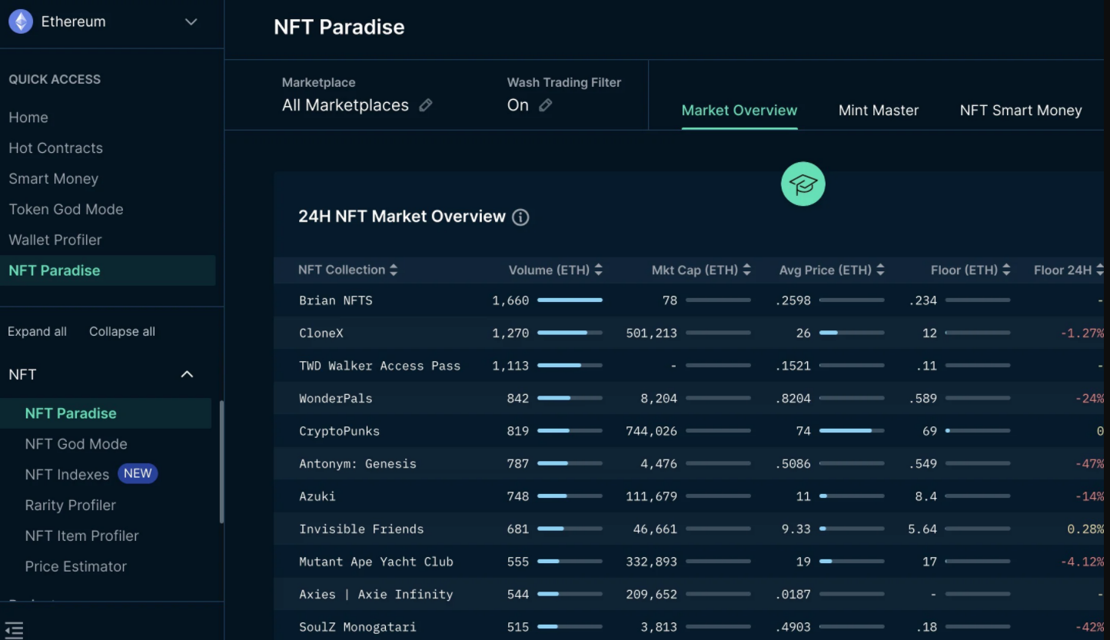Open Smart Money in Quick Access

tap(54, 179)
